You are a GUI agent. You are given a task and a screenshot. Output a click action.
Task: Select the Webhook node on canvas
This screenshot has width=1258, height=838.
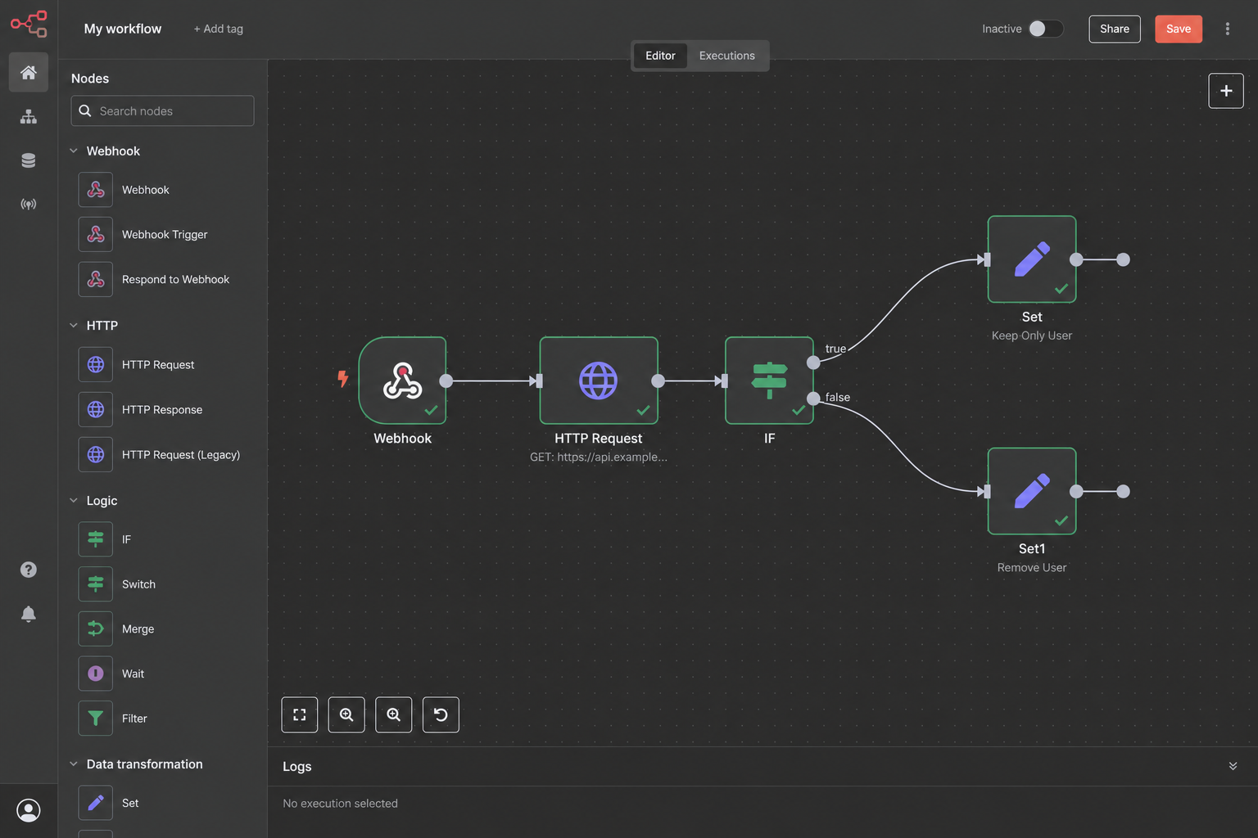(403, 381)
